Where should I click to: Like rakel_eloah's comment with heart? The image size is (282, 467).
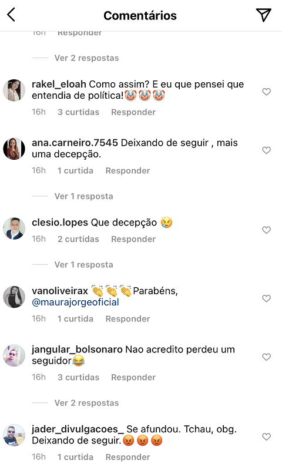pyautogui.click(x=267, y=92)
